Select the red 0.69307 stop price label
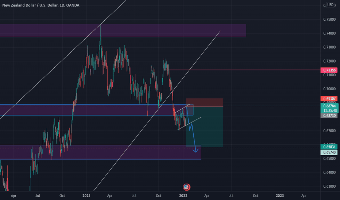 click(329, 99)
